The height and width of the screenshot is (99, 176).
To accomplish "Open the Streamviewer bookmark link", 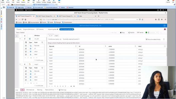I will tap(67, 23).
